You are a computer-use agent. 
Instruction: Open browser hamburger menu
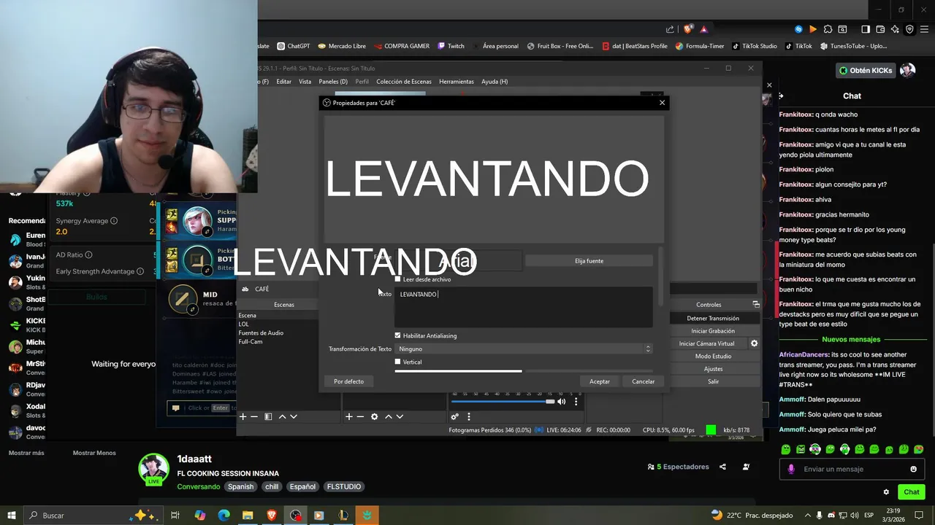924,29
